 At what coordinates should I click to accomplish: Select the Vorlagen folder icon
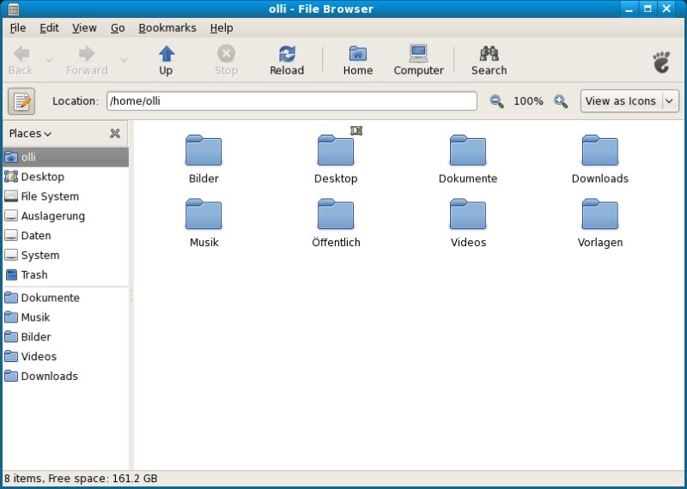click(599, 214)
